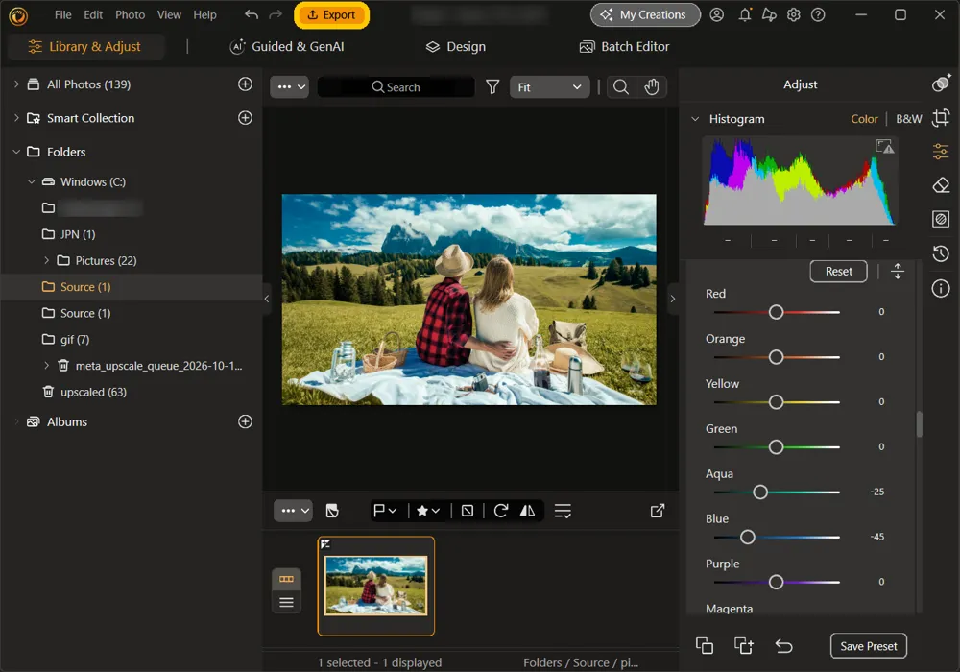Viewport: 960px width, 672px height.
Task: Open the Photo menu
Action: 130,14
